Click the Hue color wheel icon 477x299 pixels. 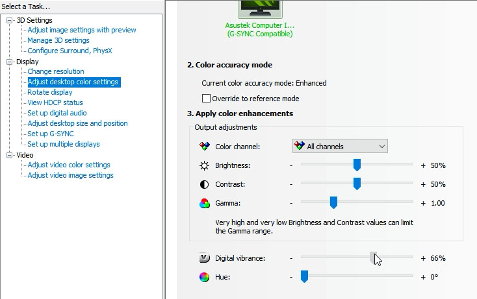click(x=204, y=277)
